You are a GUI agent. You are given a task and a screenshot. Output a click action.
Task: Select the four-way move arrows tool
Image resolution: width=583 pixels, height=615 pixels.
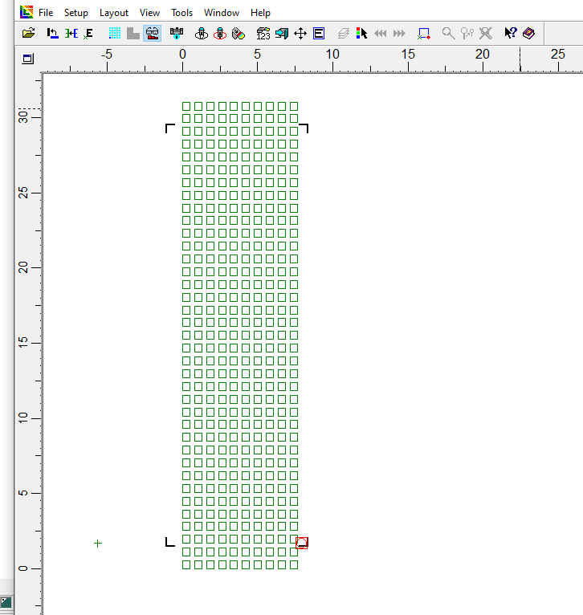pos(300,34)
